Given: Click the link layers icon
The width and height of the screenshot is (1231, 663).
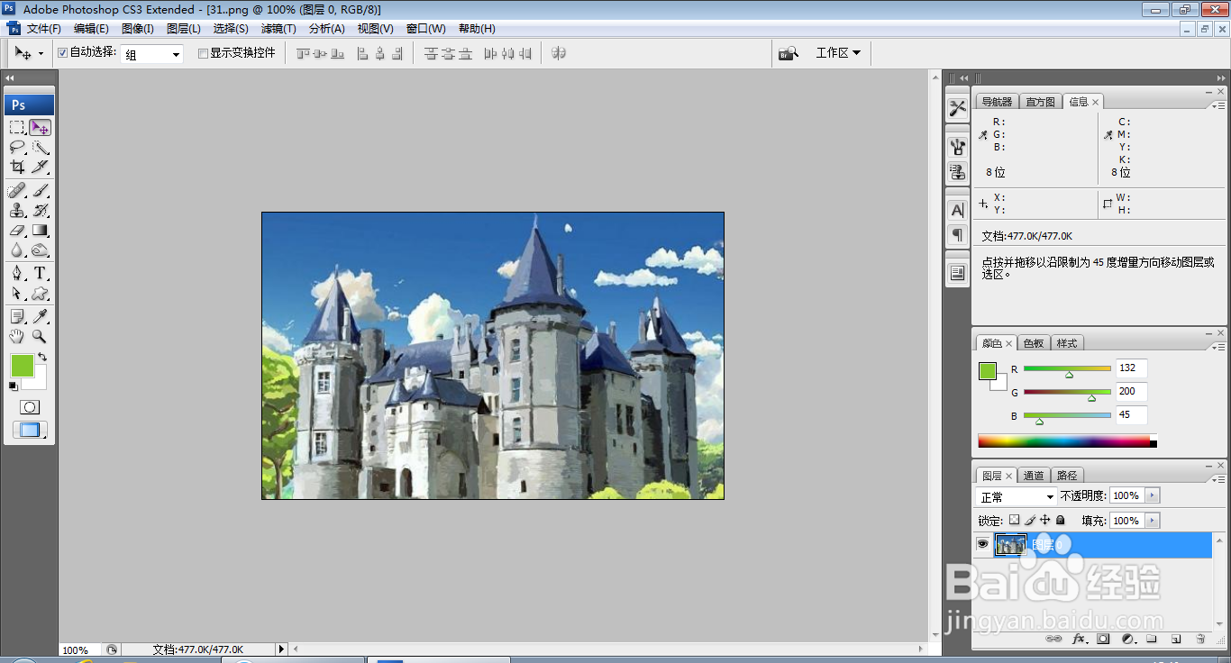Looking at the screenshot, I should tap(1053, 639).
